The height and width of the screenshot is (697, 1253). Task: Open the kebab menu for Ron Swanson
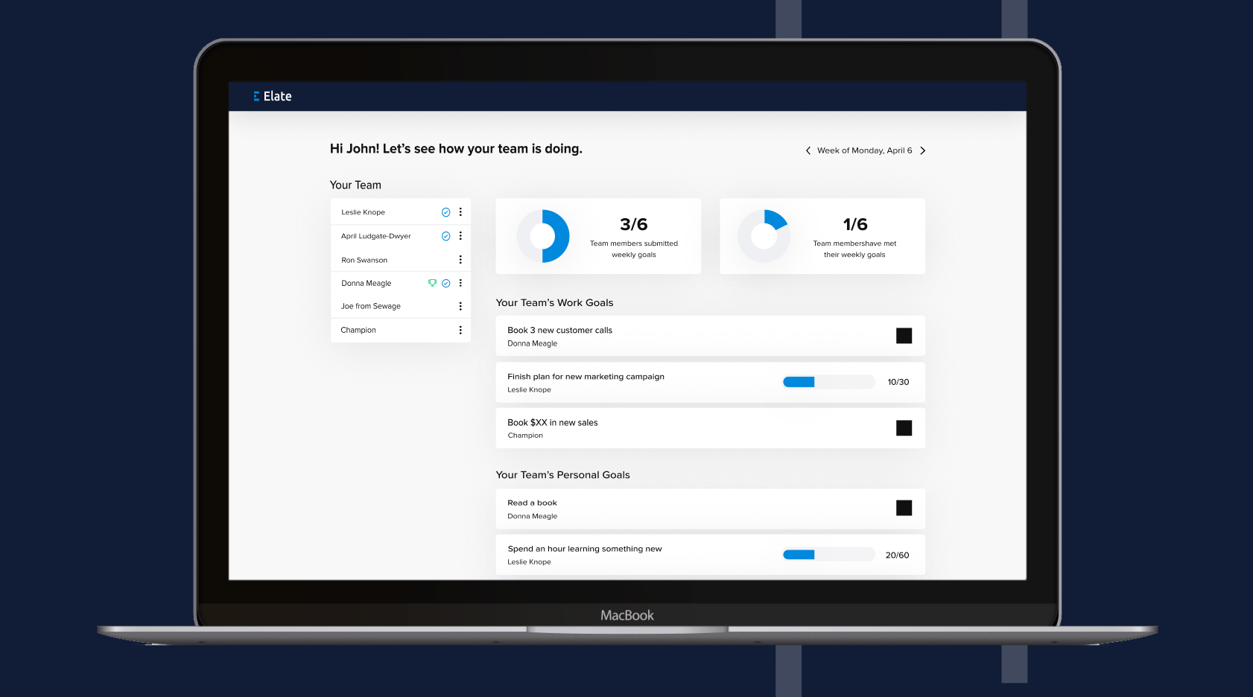461,259
